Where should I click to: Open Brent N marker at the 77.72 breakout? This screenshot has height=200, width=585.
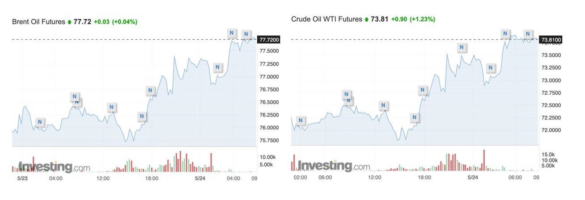tap(231, 33)
